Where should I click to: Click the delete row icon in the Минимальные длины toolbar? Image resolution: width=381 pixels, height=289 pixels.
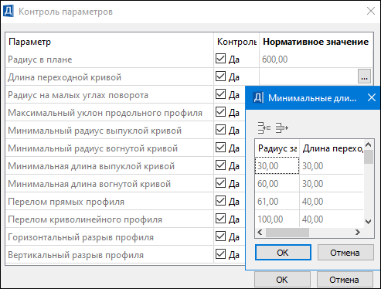[281, 127]
